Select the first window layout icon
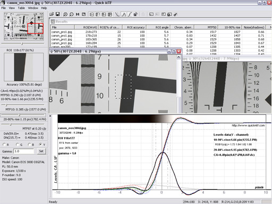 pos(91,14)
